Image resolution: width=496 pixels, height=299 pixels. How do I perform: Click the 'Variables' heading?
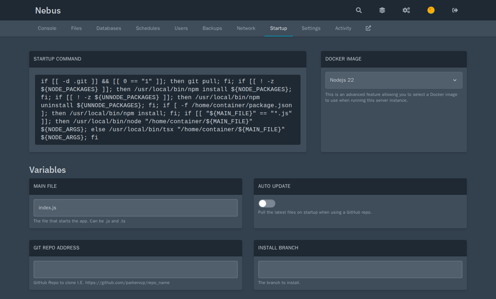[47, 170]
